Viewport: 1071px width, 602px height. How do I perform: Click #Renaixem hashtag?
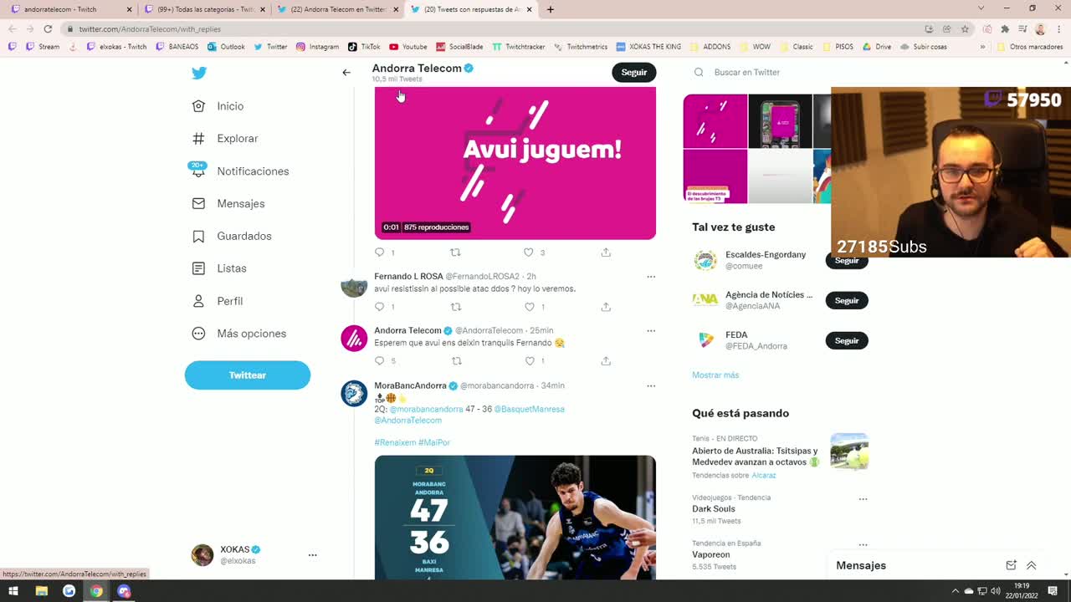coord(395,442)
